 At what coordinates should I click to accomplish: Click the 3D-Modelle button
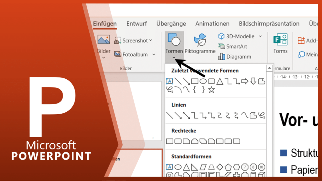click(236, 37)
